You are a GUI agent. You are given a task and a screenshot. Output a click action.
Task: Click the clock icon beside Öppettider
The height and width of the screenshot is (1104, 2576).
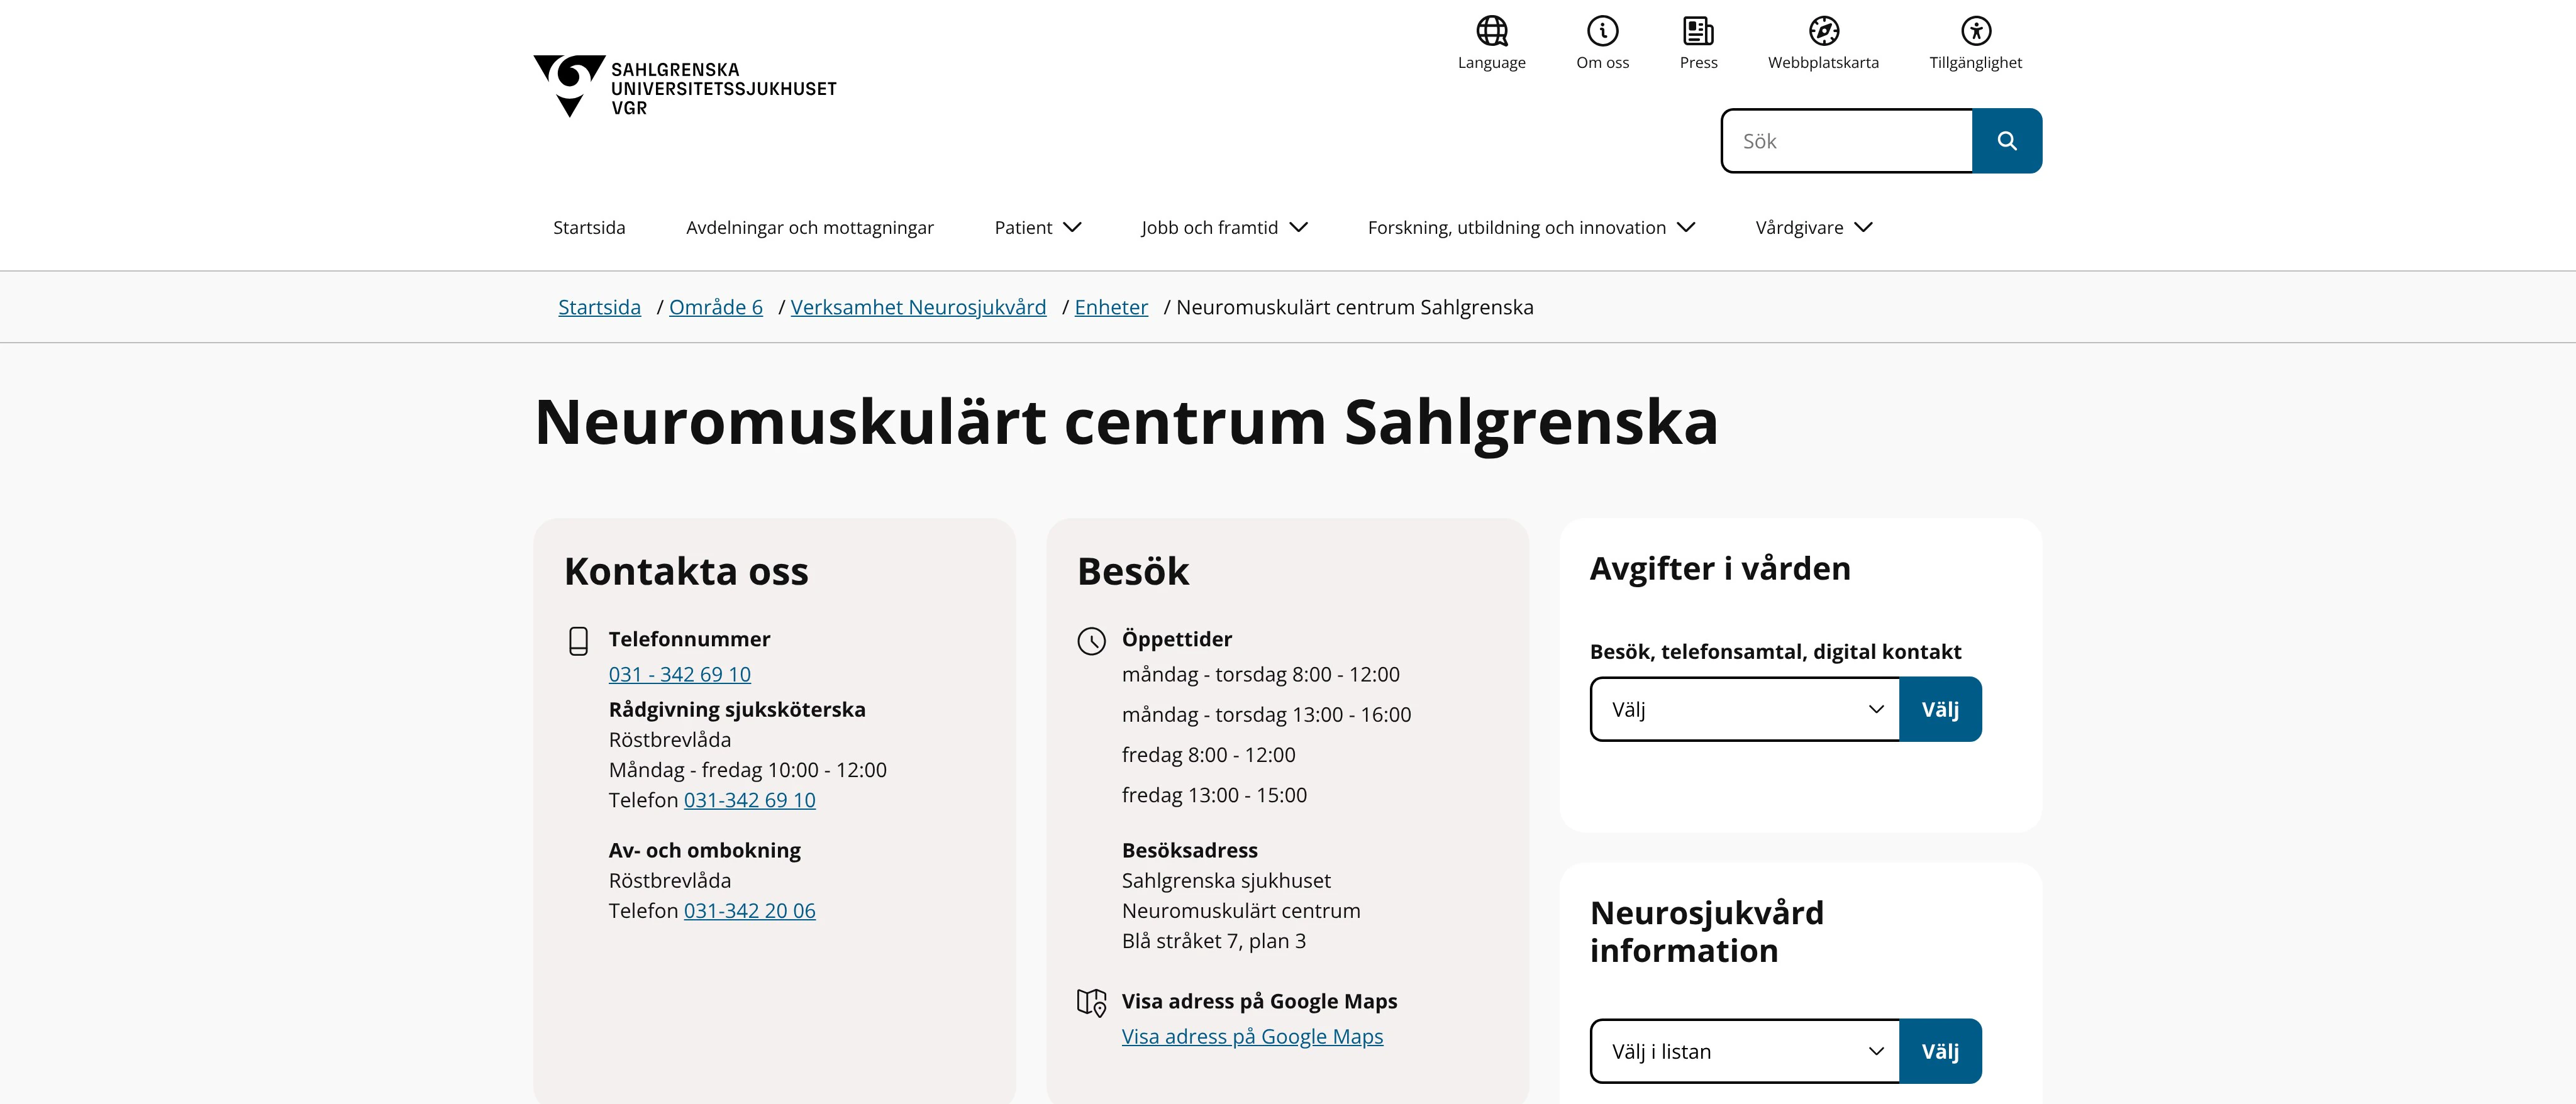click(x=1091, y=641)
